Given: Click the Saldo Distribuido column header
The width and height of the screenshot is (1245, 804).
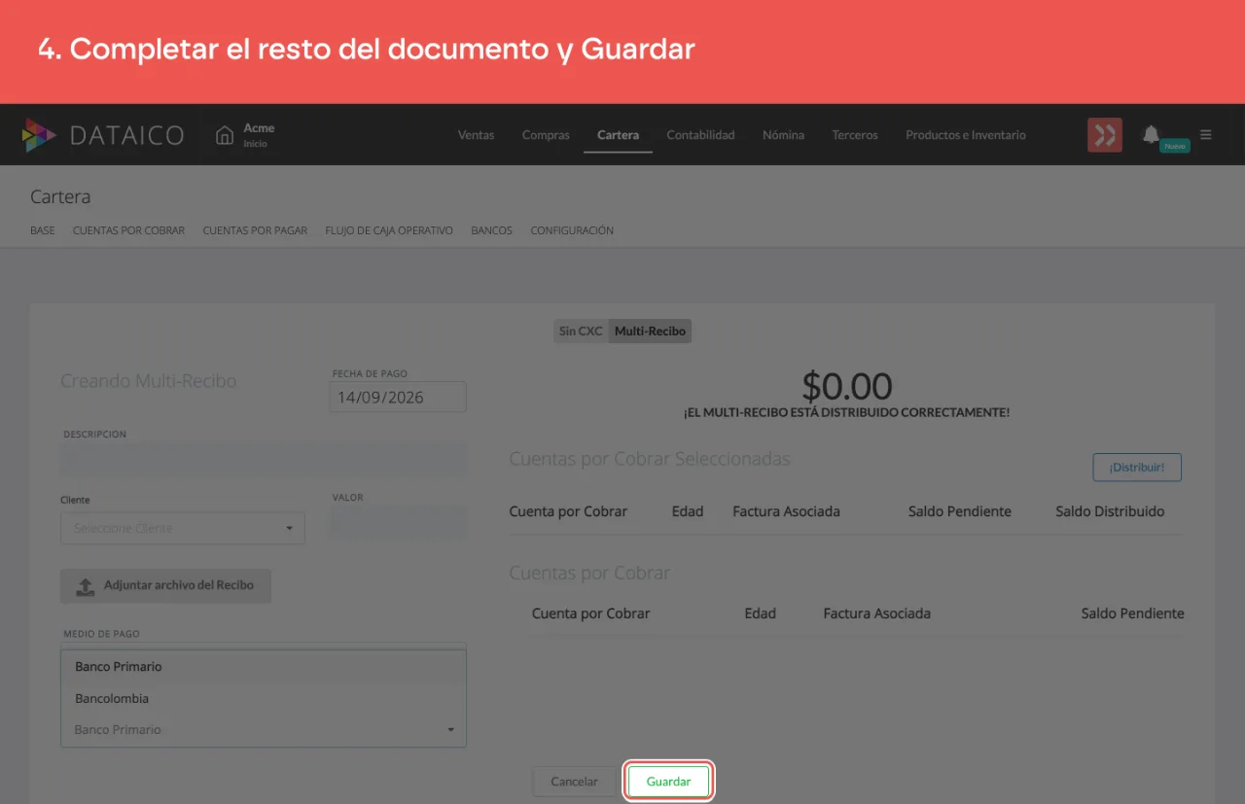Looking at the screenshot, I should tap(1110, 511).
